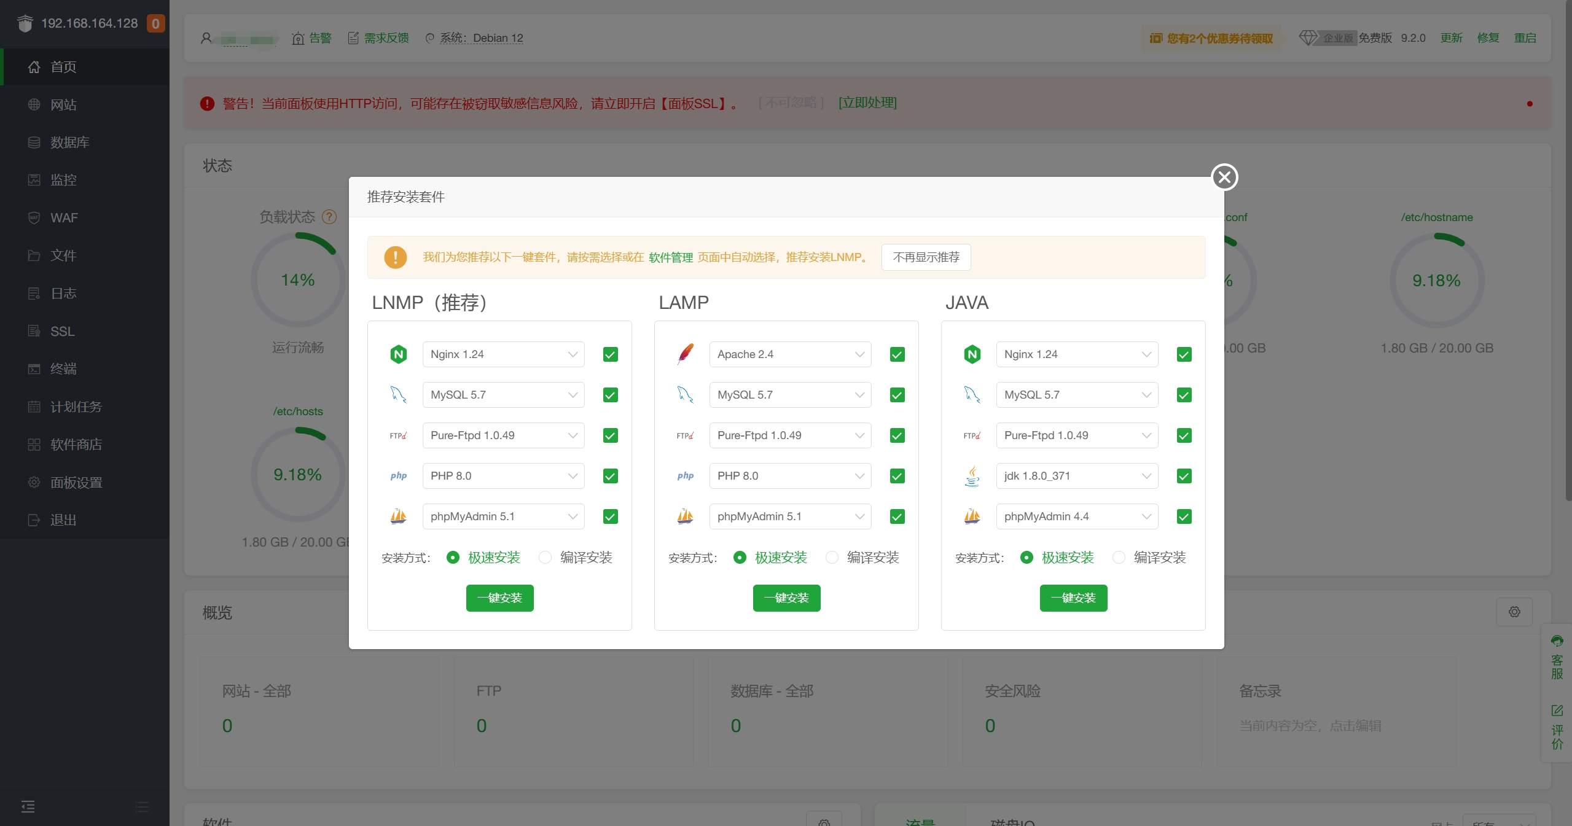Click the FTP icon in LAMP section
Viewport: 1572px width, 826px height.
click(x=685, y=435)
